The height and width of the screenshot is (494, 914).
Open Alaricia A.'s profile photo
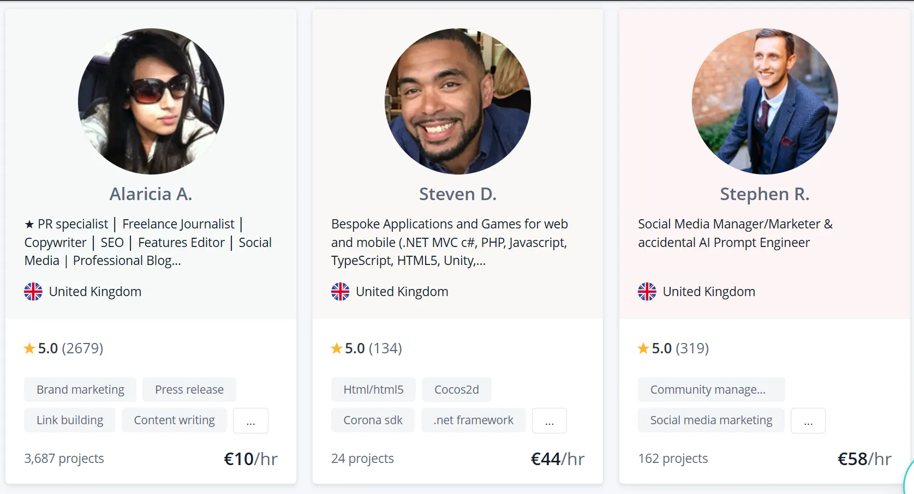click(151, 101)
